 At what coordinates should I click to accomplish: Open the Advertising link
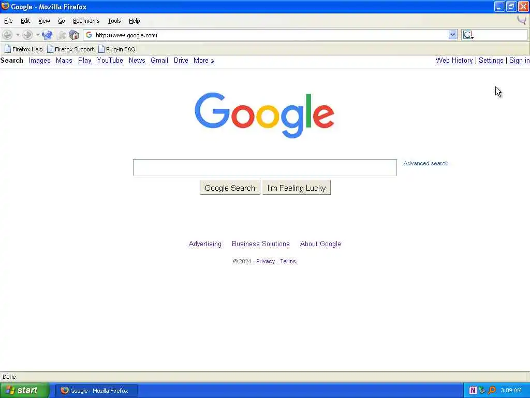(x=205, y=244)
